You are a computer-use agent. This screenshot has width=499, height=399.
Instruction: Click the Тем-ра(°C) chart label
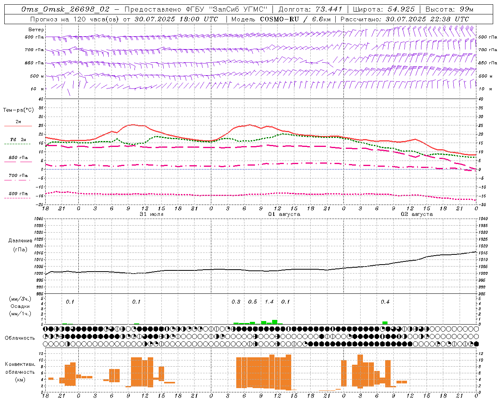click(x=18, y=110)
